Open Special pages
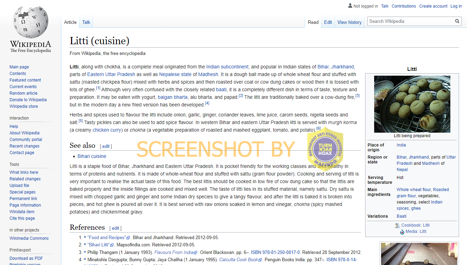 point(23,192)
